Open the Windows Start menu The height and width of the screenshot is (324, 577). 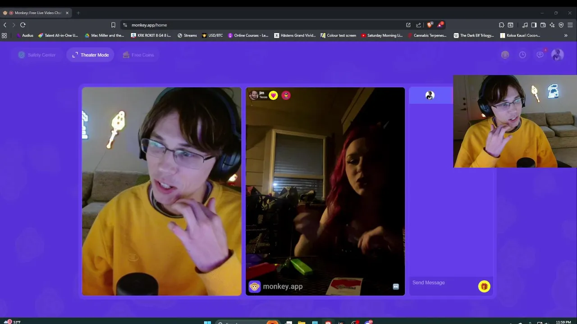click(207, 322)
